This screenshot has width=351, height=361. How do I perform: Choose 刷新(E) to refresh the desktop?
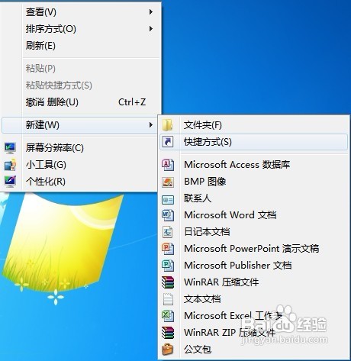pos(80,46)
